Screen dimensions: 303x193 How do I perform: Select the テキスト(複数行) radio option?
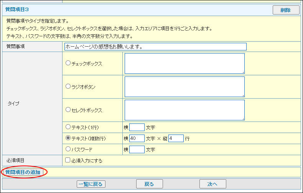click(68, 138)
